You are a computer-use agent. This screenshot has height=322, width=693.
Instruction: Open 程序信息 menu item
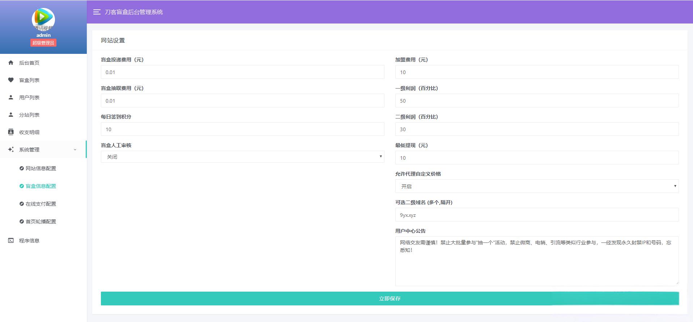(43, 240)
